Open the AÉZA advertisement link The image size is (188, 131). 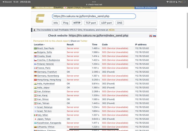pos(111,30)
